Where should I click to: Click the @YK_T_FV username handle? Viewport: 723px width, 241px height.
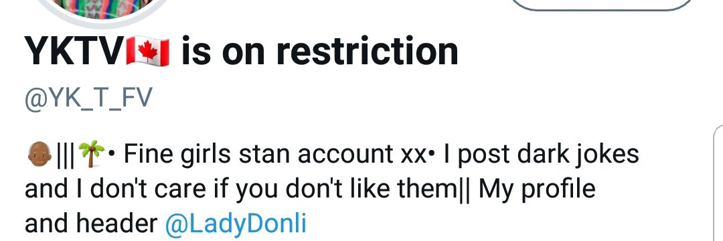point(88,99)
